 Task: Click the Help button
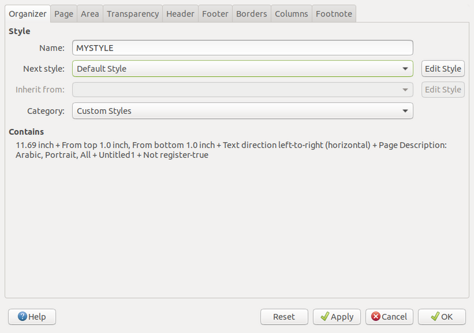coord(32,316)
